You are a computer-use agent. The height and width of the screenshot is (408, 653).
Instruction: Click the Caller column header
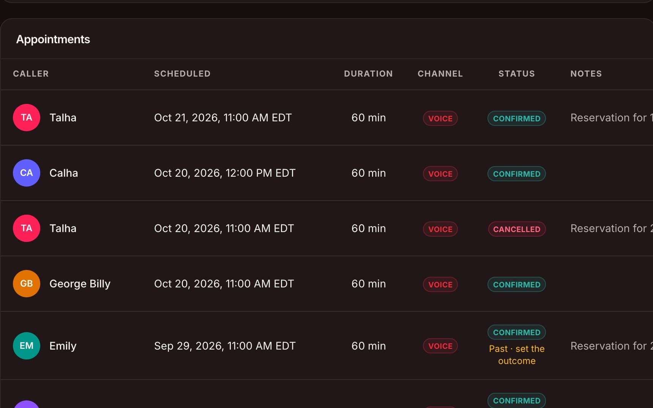(31, 74)
